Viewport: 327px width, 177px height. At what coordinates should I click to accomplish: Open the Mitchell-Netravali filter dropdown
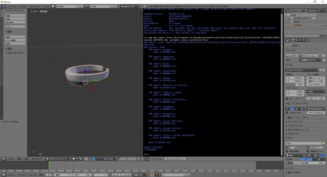pos(316,109)
